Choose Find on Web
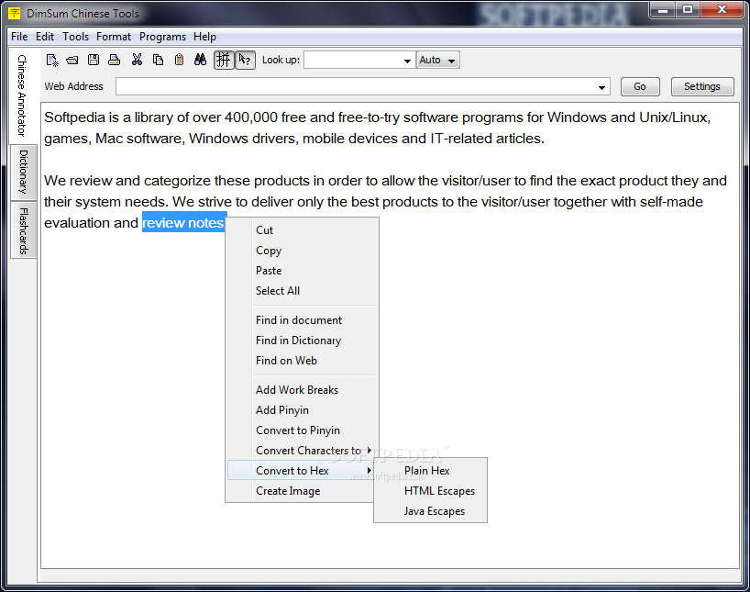The height and width of the screenshot is (592, 750). tap(303, 360)
